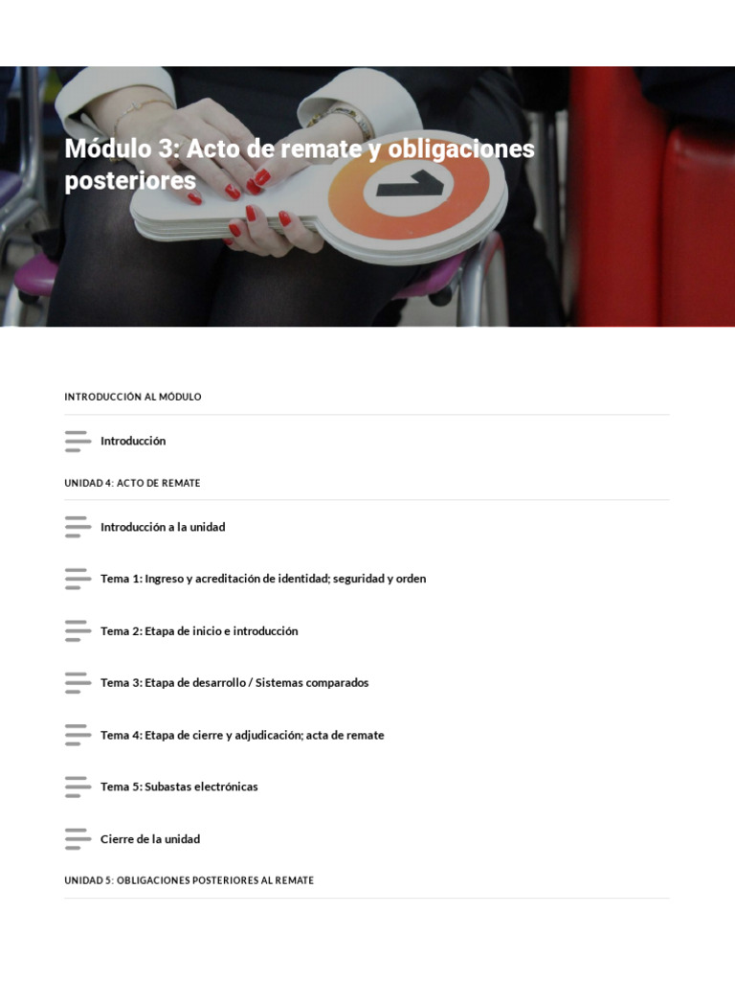Click the Unidad 5: Obligaciones posteriores al remate header

(x=189, y=880)
